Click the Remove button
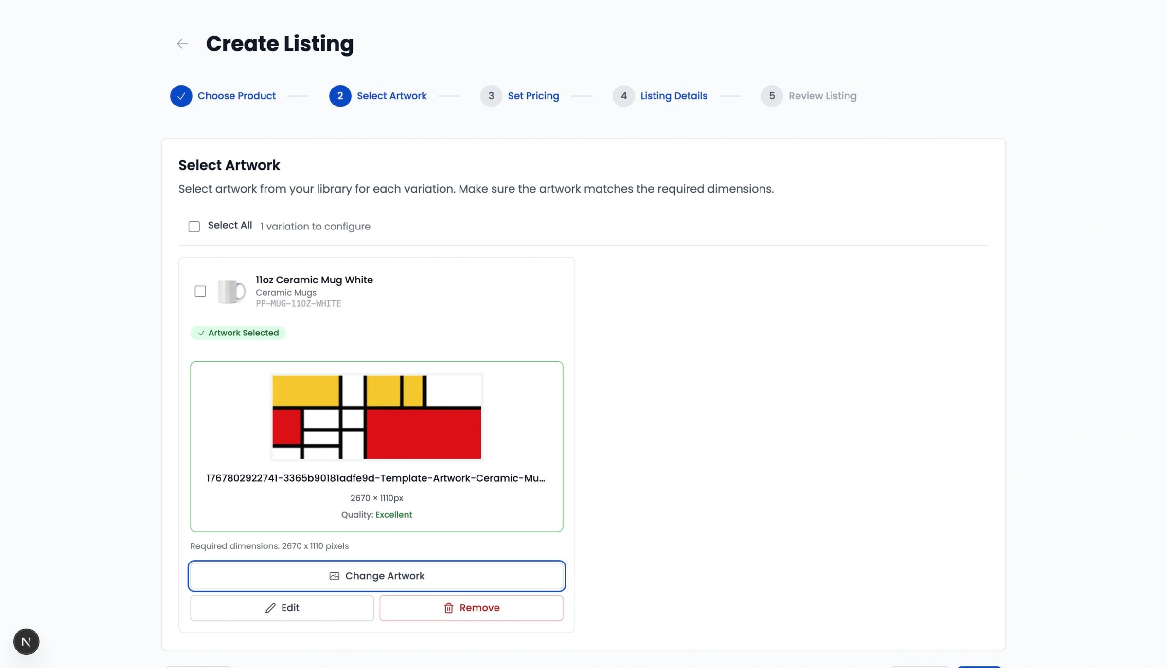 [x=471, y=608]
